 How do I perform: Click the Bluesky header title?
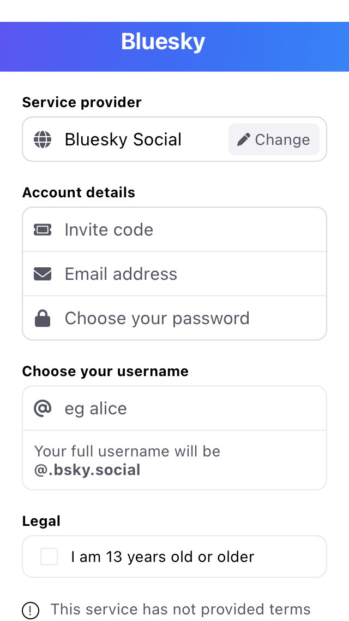pyautogui.click(x=163, y=42)
